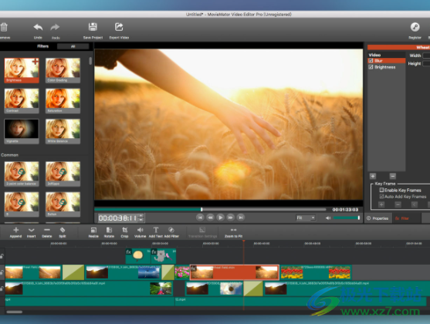Viewport: 430px width, 324px height.
Task: Play the preview video
Action: 220,218
